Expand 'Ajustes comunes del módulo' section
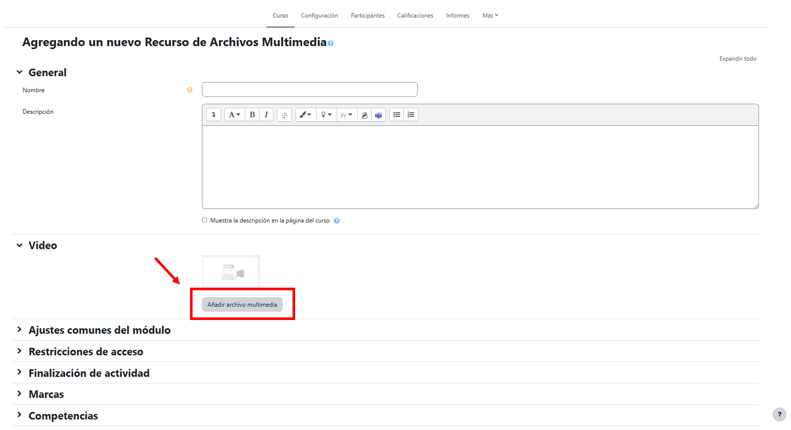 (x=100, y=330)
